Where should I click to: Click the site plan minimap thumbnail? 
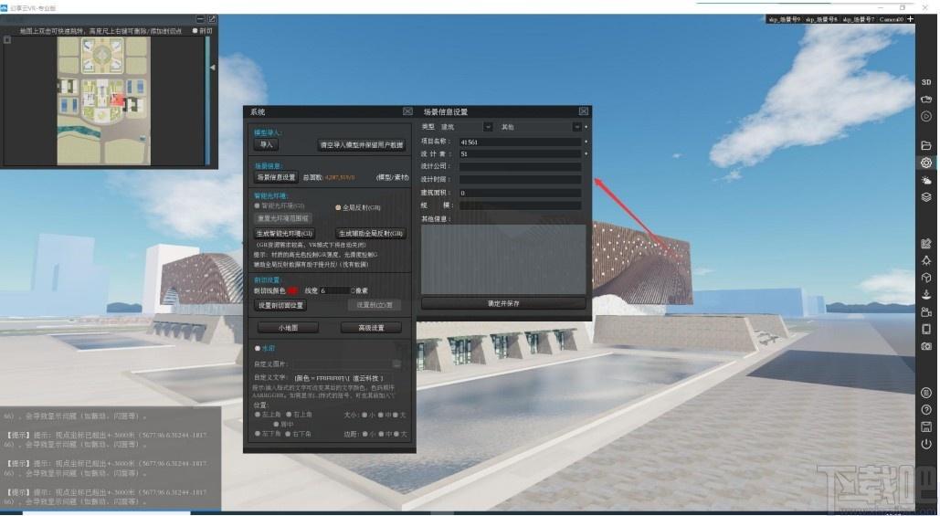(104, 100)
